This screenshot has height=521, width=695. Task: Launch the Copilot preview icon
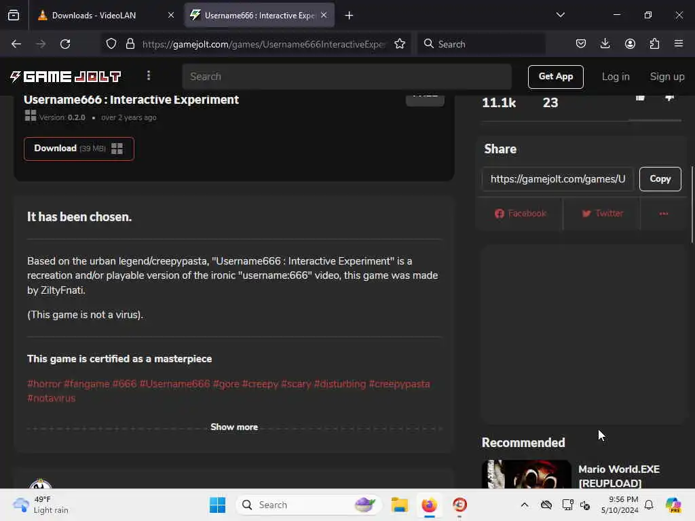(x=673, y=505)
